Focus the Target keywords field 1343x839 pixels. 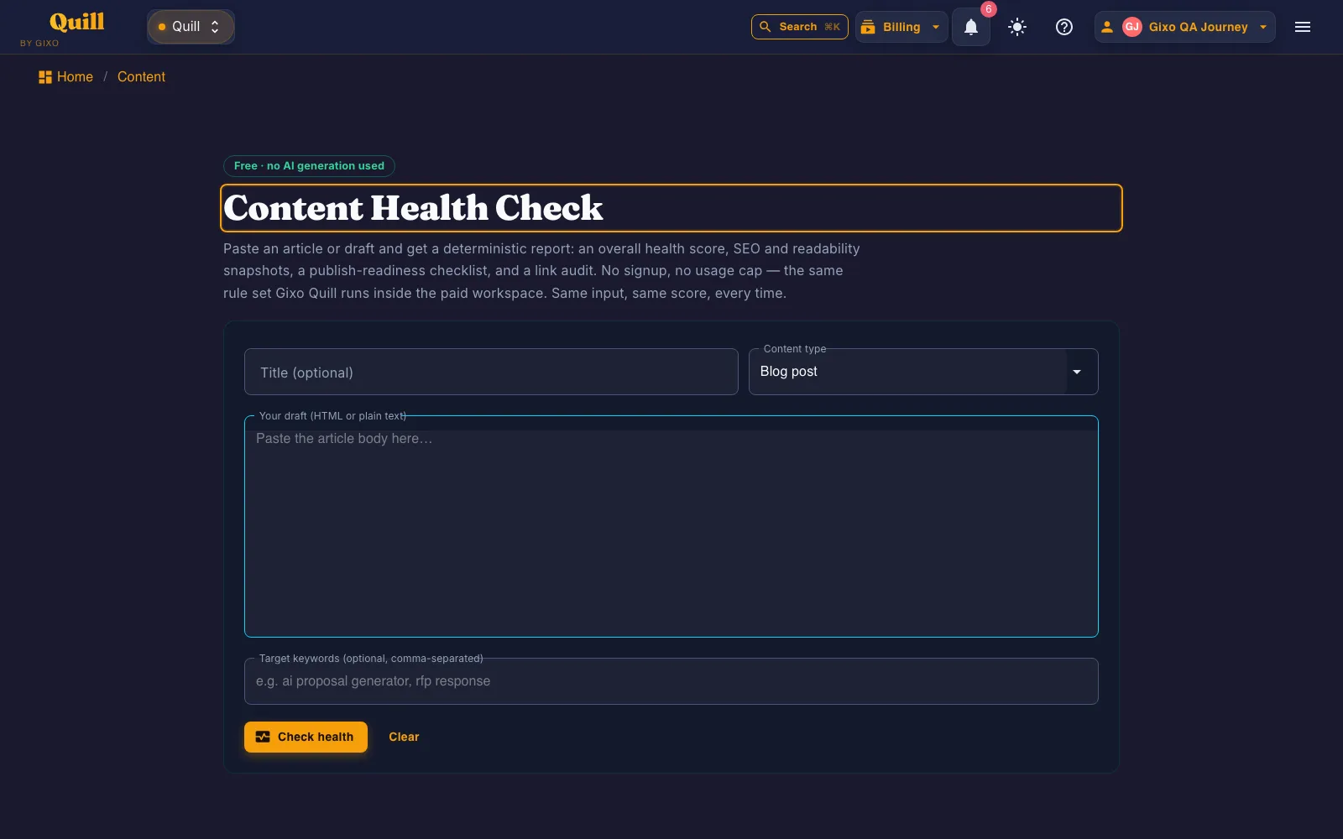[x=671, y=681]
